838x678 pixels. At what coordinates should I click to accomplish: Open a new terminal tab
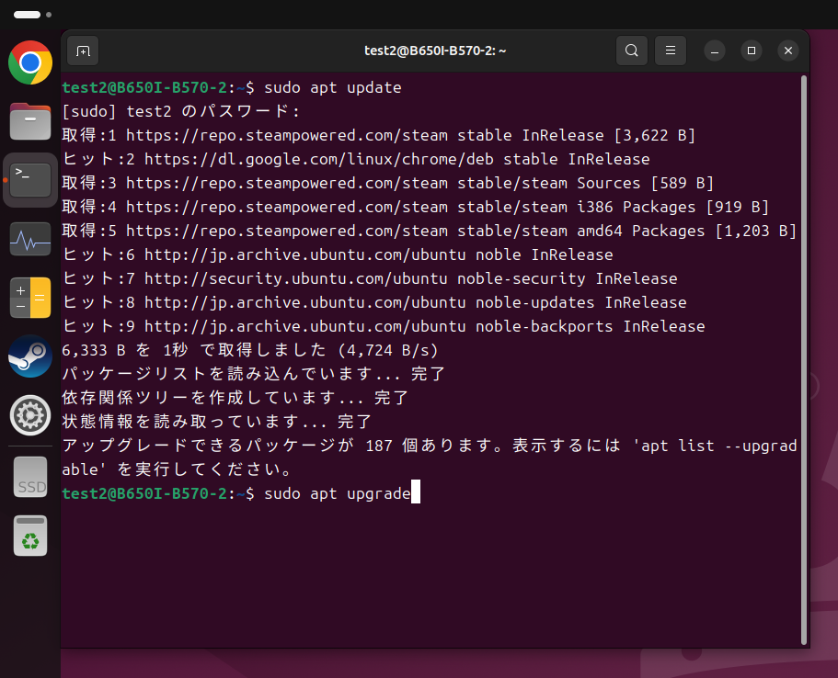[83, 51]
